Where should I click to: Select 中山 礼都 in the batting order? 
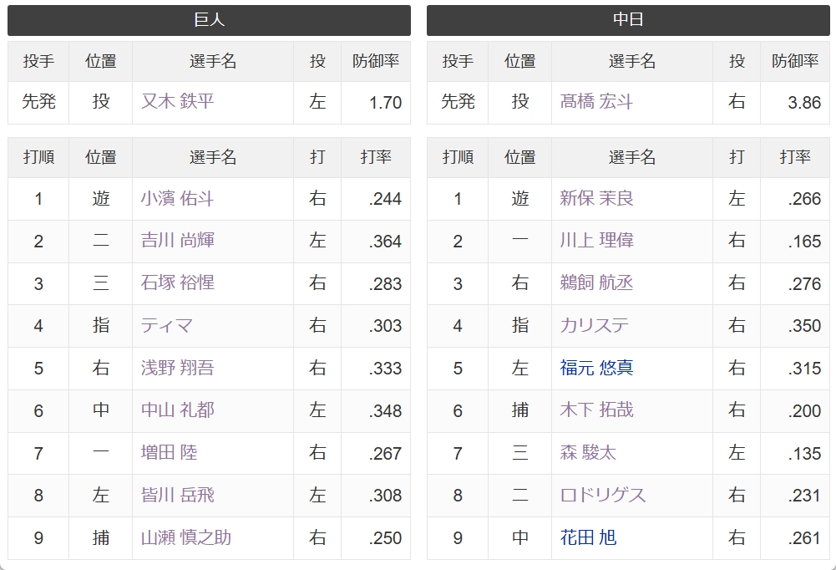[177, 410]
